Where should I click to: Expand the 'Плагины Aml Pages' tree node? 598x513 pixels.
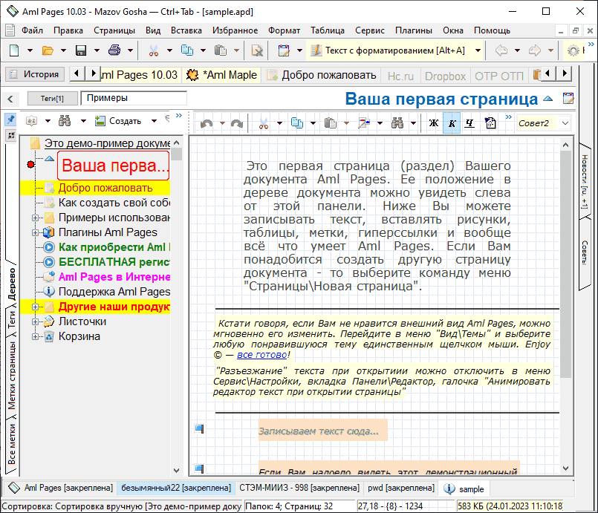[x=35, y=232]
